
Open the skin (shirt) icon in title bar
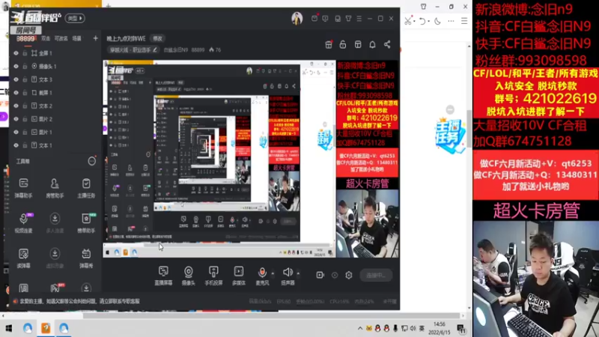348,18
